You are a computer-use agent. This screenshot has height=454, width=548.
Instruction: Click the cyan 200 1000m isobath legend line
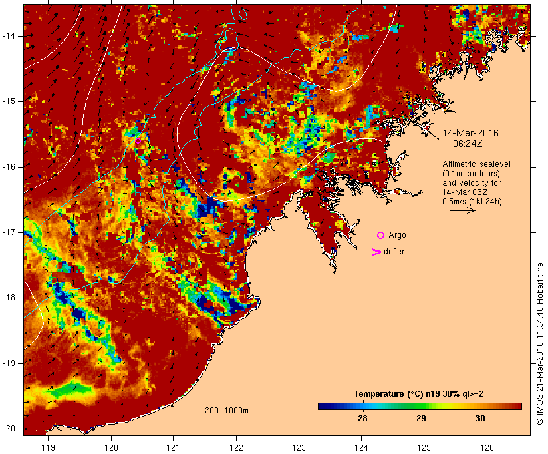(216, 417)
